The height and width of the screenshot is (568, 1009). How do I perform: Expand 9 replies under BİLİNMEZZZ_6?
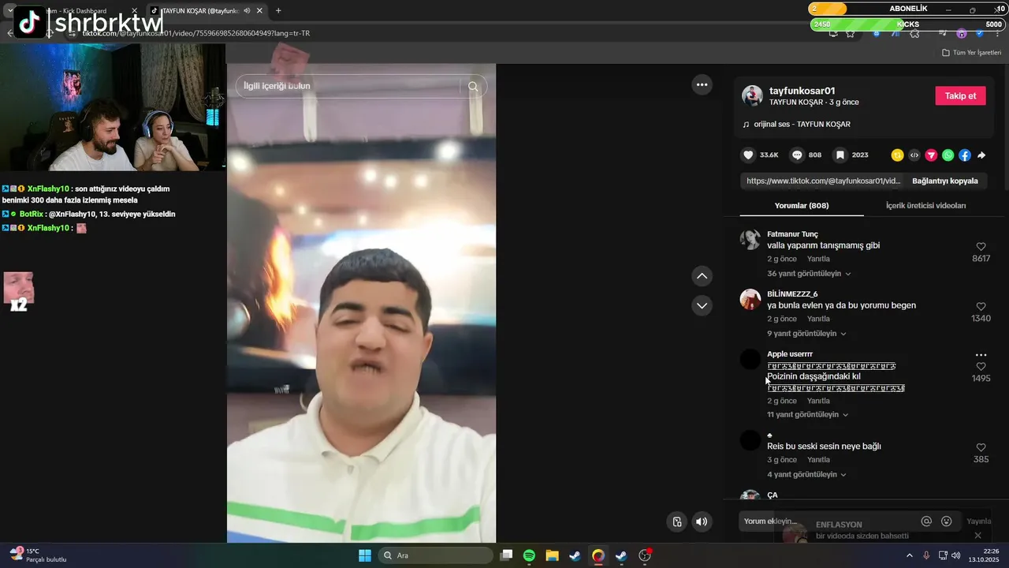coord(806,334)
